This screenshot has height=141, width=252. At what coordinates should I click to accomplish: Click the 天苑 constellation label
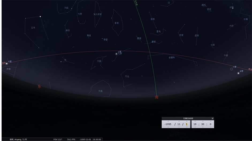point(100,91)
